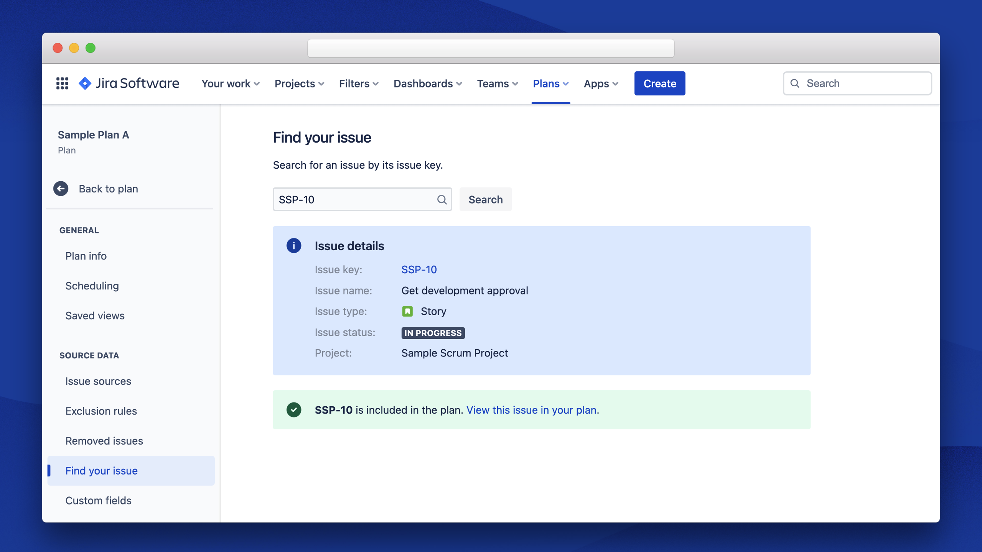Click the Issue details heading

(x=349, y=246)
